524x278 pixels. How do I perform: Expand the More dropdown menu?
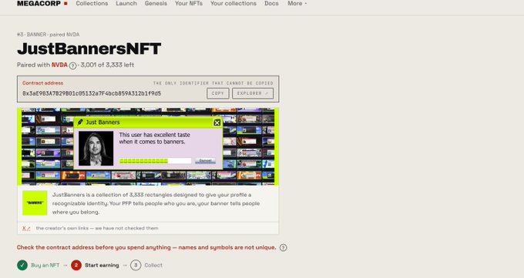pyautogui.click(x=297, y=3)
